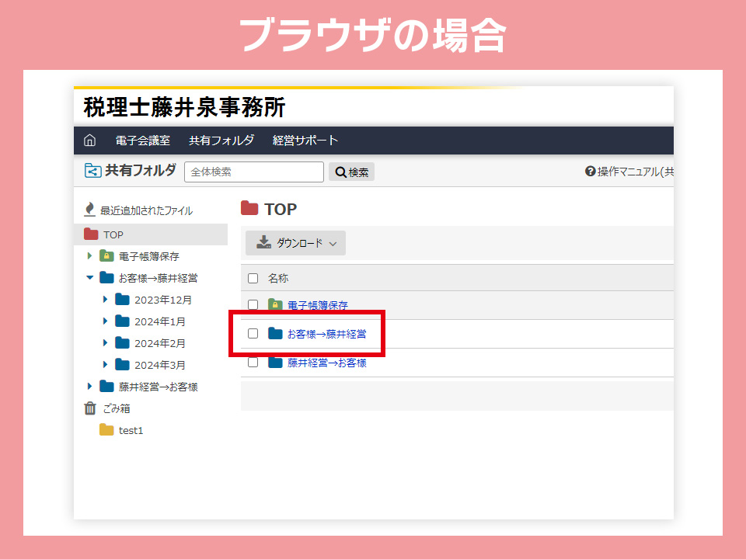Tick the checkbox for お客様→藤井経営 row
Image resolution: width=746 pixels, height=559 pixels.
click(253, 334)
